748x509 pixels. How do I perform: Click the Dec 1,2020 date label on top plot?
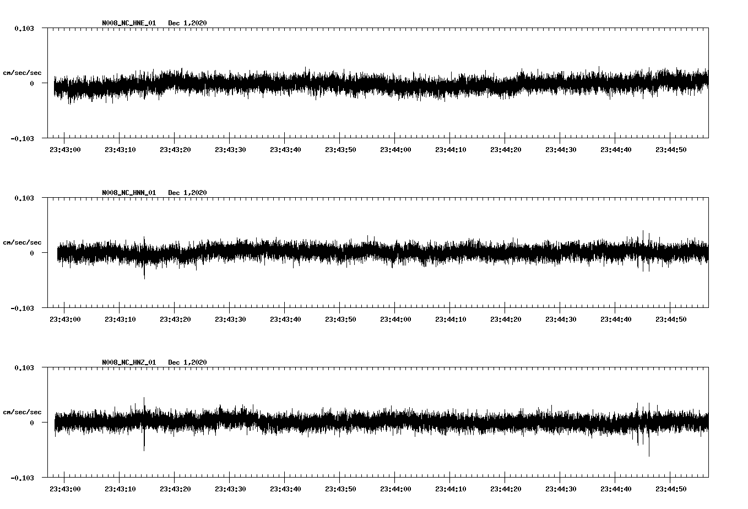point(188,23)
